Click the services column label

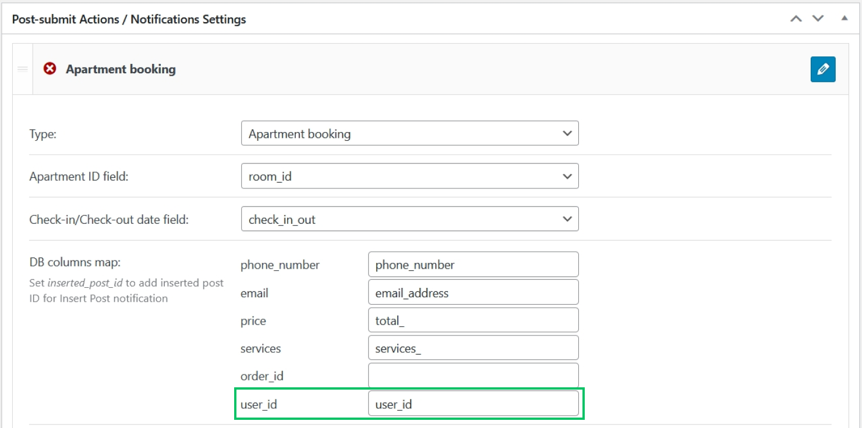click(x=261, y=348)
